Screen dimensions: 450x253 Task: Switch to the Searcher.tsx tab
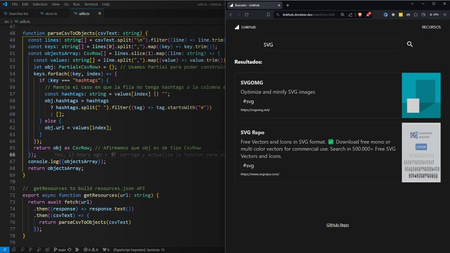16,13
